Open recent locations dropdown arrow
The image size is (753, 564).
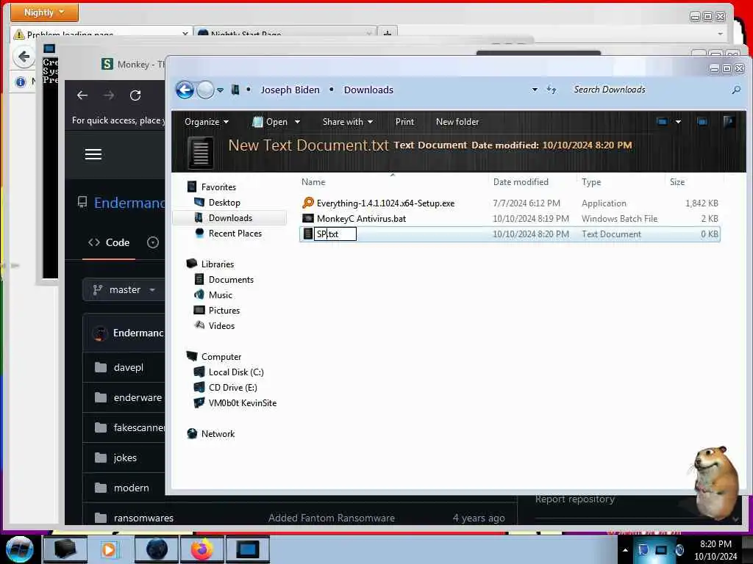tap(220, 90)
